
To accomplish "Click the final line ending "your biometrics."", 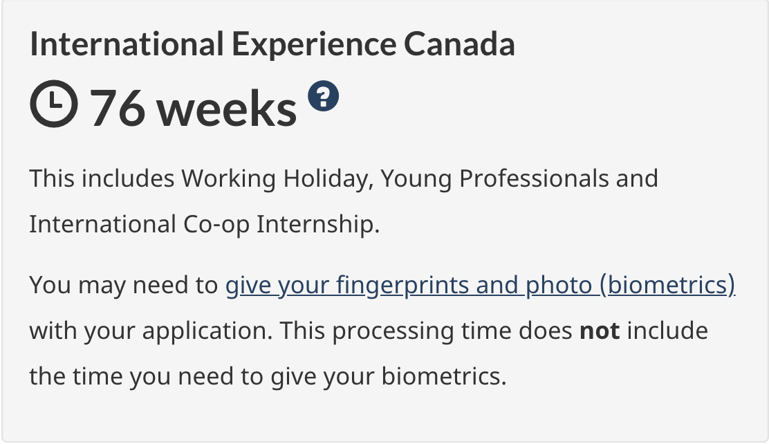I will pyautogui.click(x=268, y=376).
